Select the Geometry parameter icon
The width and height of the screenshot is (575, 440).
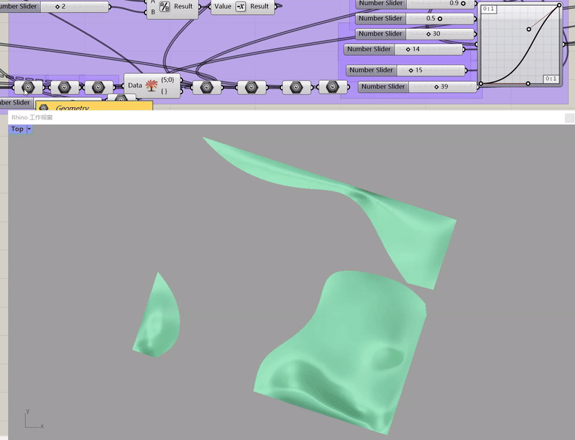pos(43,108)
